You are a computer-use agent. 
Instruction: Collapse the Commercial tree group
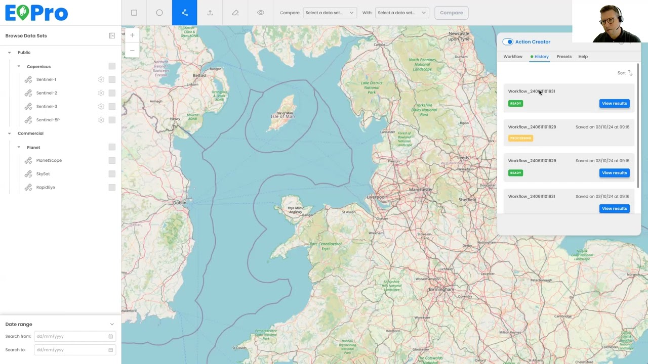9,133
